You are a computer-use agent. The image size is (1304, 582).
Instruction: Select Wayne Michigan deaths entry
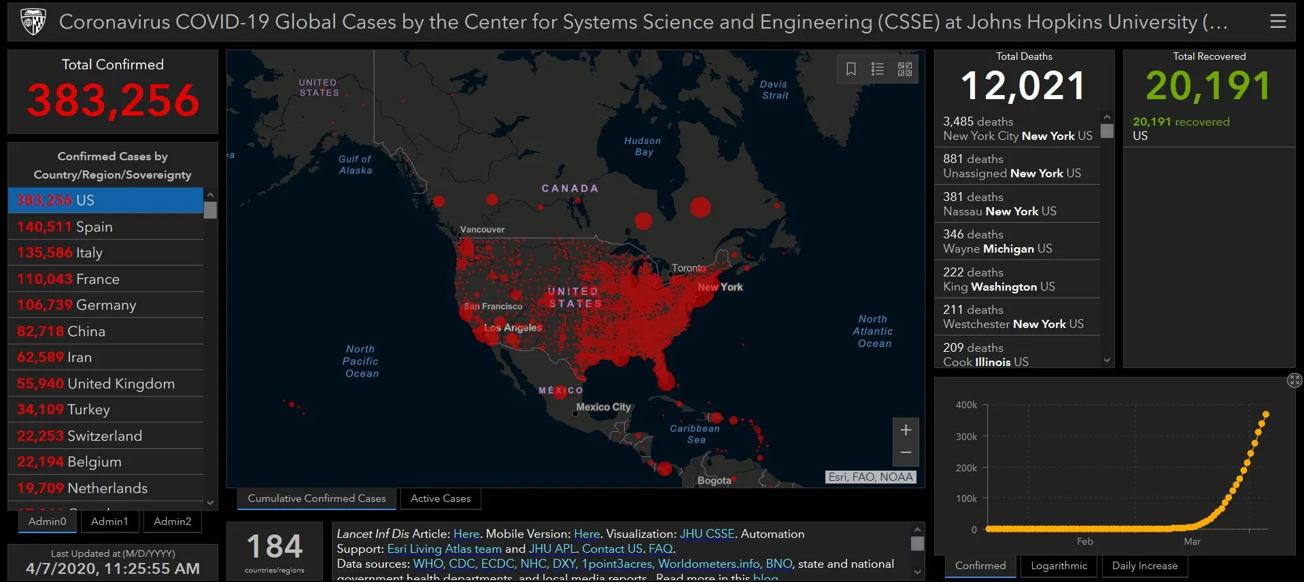1016,242
